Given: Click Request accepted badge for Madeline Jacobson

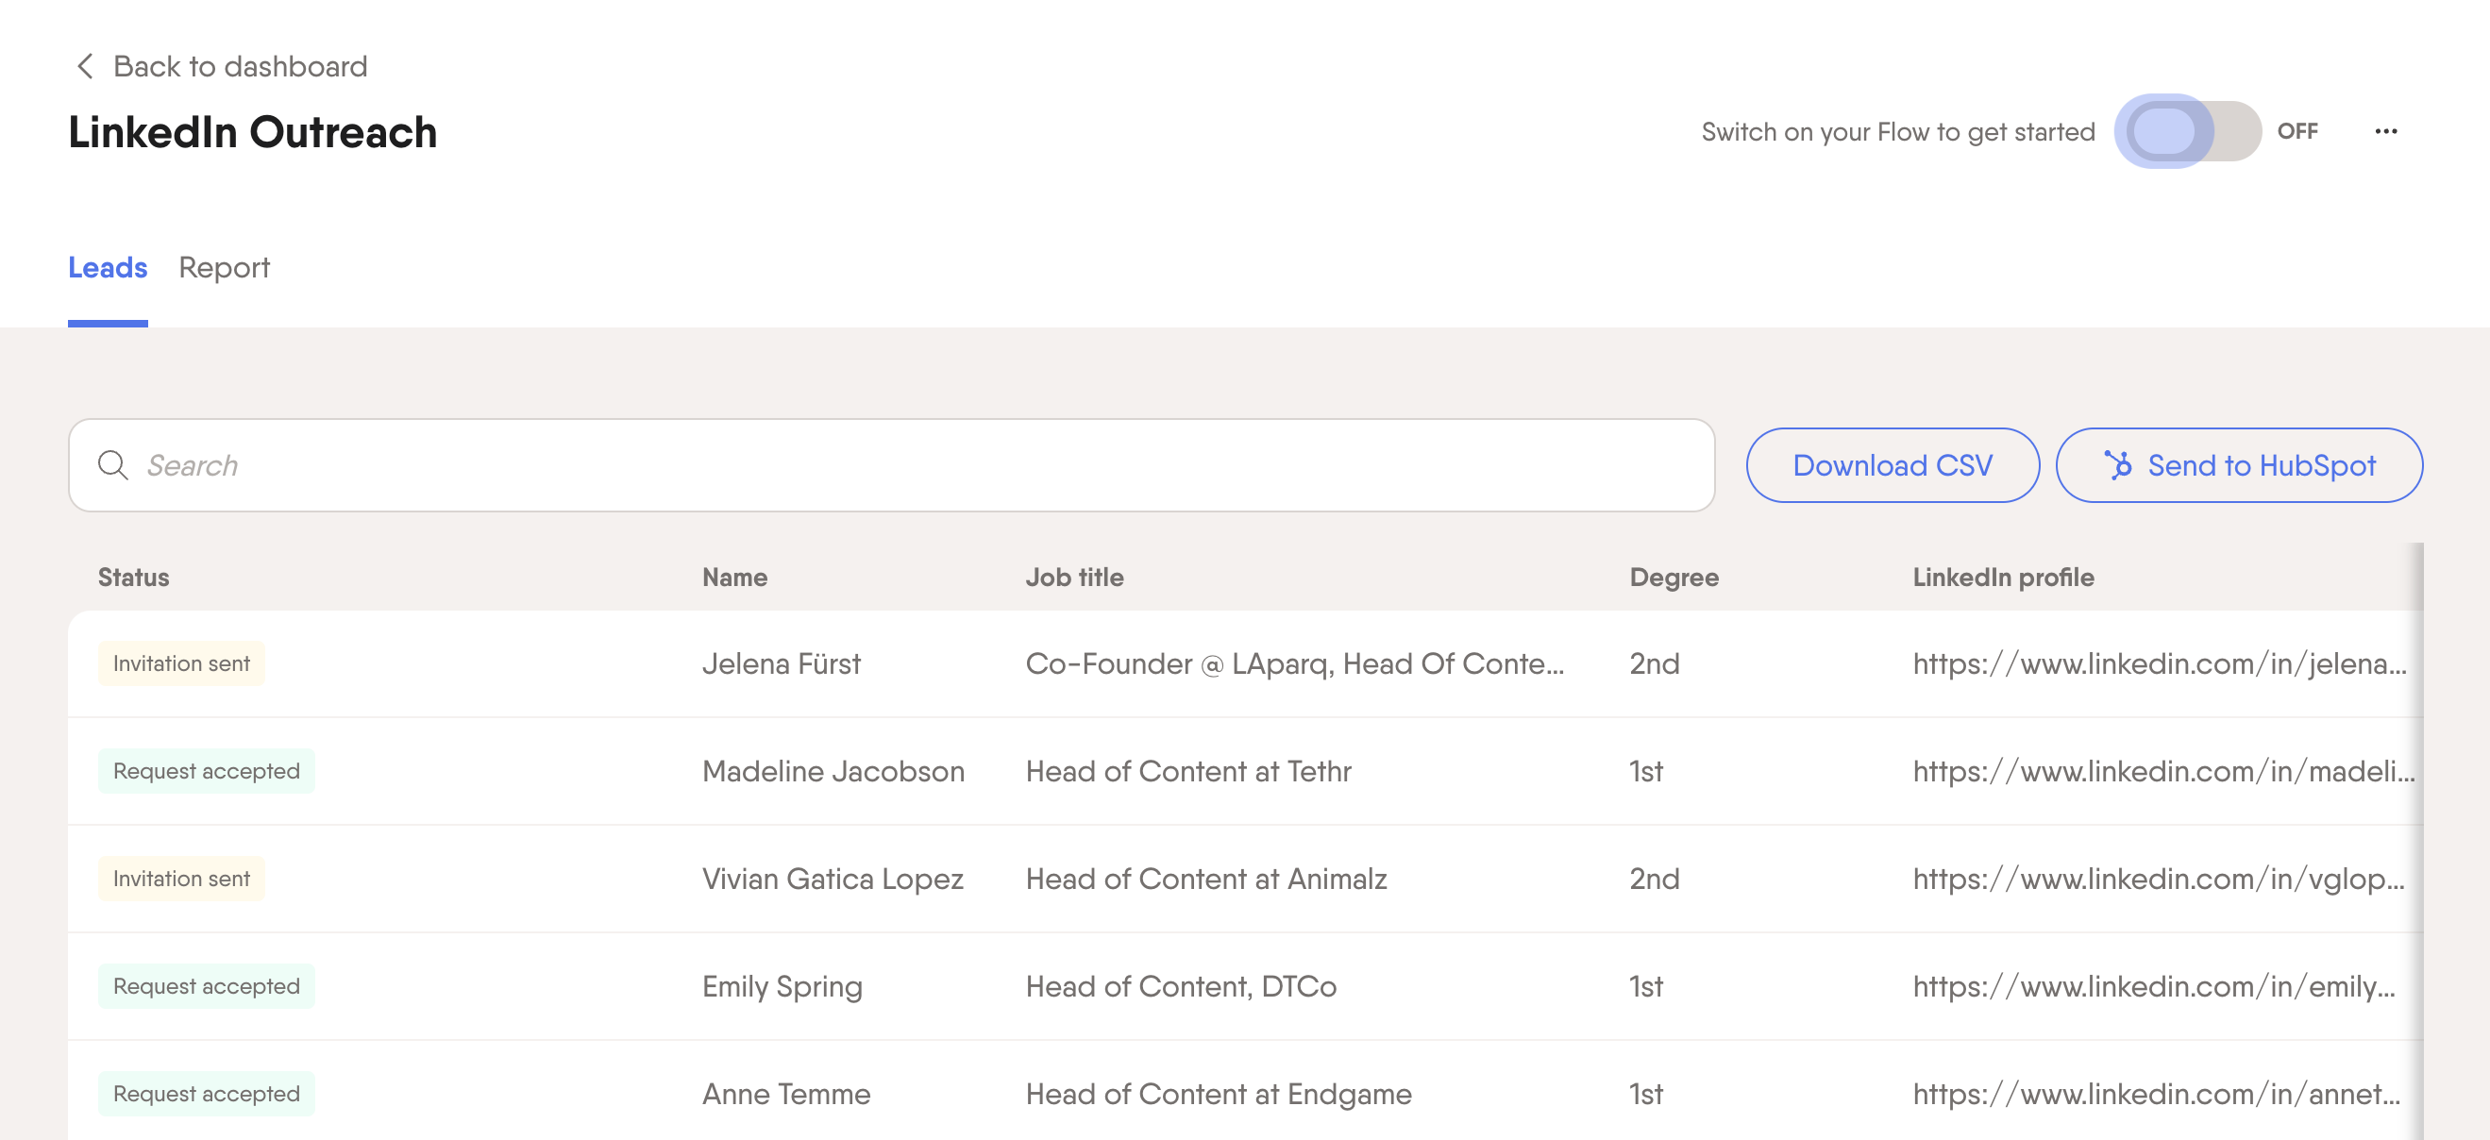Looking at the screenshot, I should pyautogui.click(x=206, y=771).
